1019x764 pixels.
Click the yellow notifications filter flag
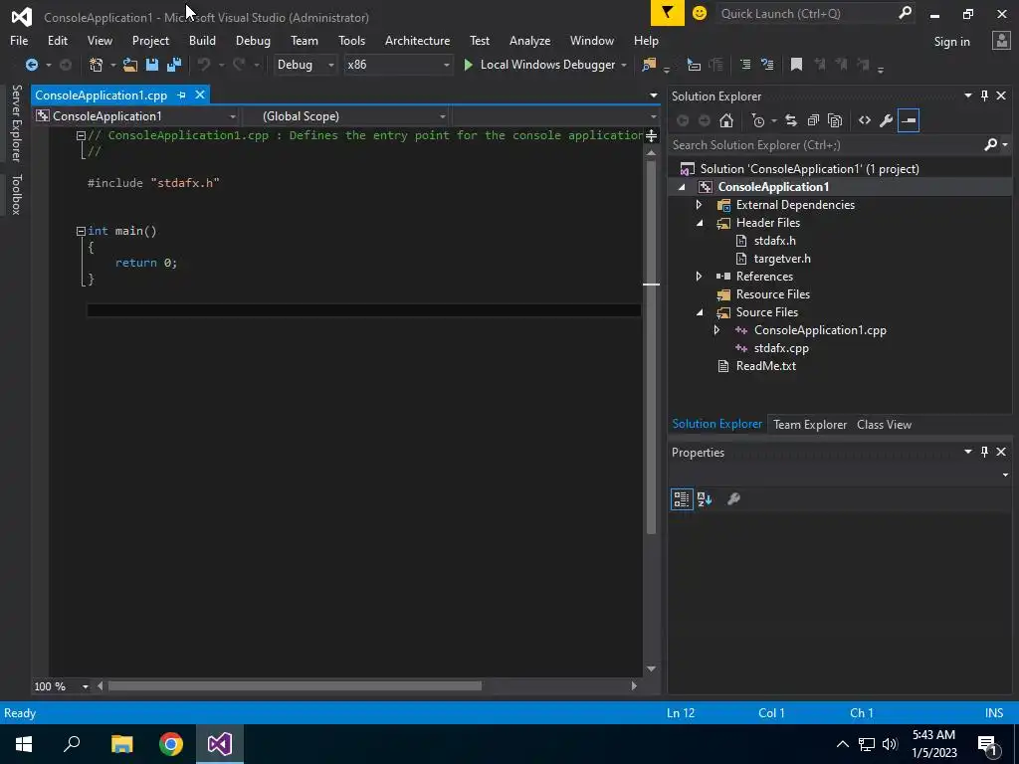668,13
